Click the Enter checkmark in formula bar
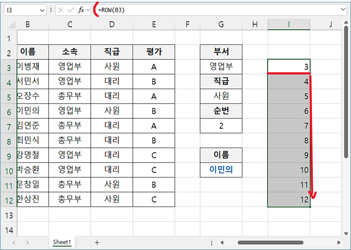Screen dimensions: 351x250 click(x=71, y=10)
